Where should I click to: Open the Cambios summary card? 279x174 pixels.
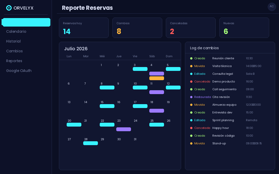(x=137, y=28)
